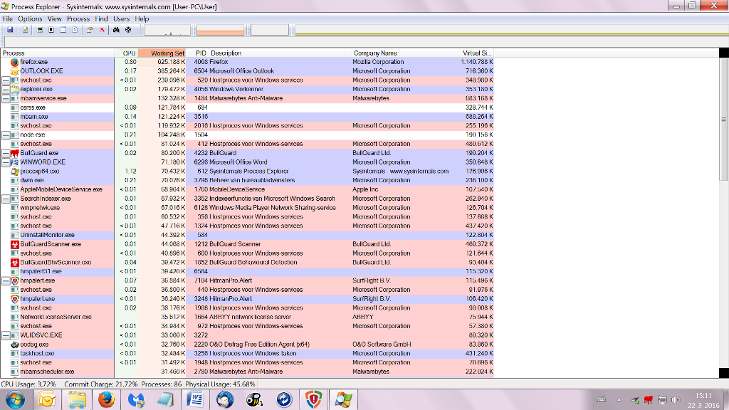Click the Refresh Now toolbar icon
The height and width of the screenshot is (410, 729).
(25, 30)
